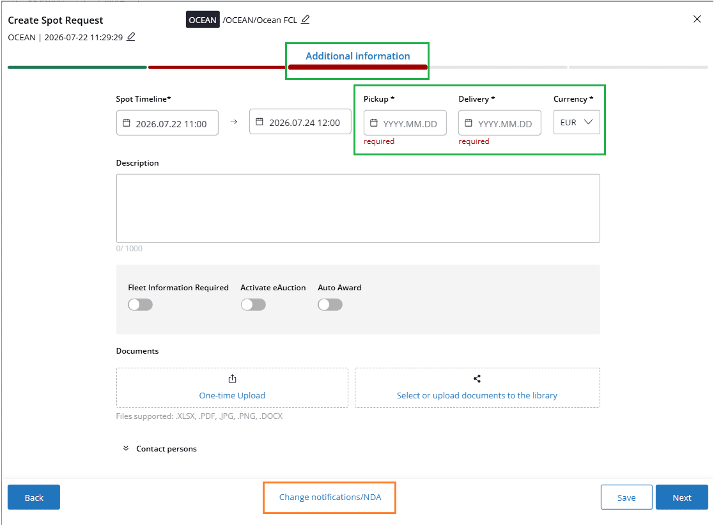
Task: Click the Documents heading text
Action: point(137,351)
